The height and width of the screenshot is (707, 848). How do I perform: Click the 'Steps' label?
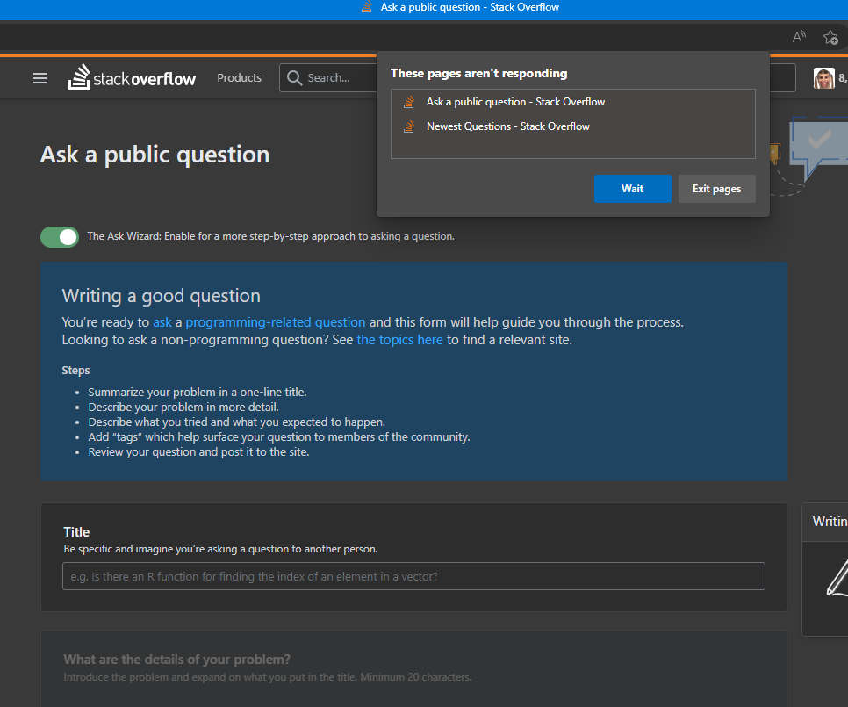75,371
